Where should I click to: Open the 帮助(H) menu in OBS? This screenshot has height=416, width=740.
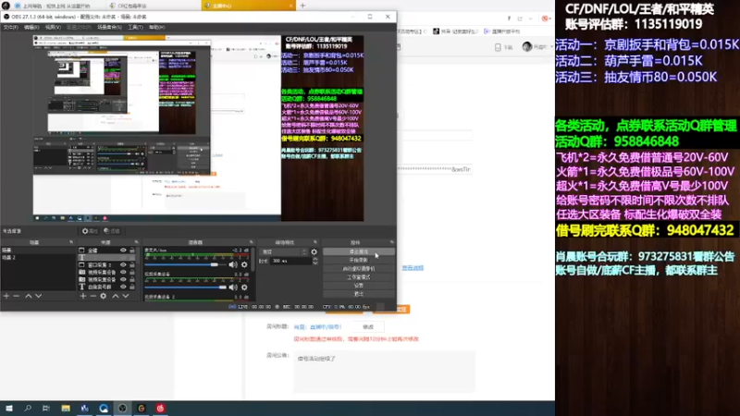156,28
